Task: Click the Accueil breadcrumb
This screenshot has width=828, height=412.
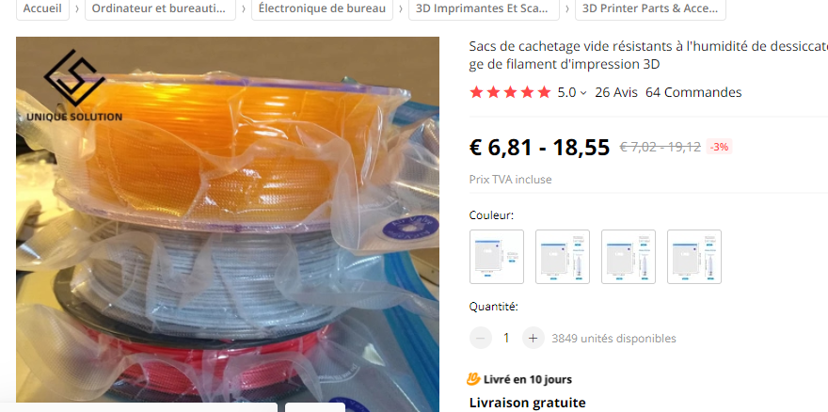Action: tap(42, 9)
